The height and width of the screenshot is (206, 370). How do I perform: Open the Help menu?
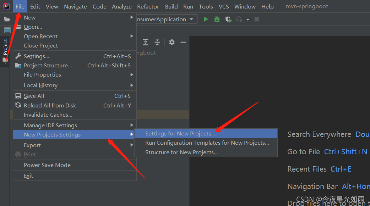pos(267,7)
